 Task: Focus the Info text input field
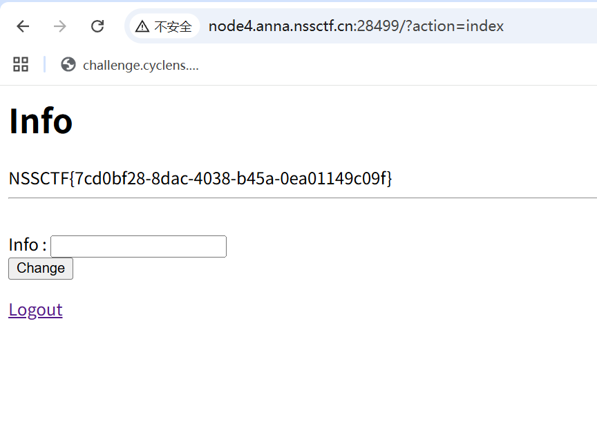tap(138, 246)
